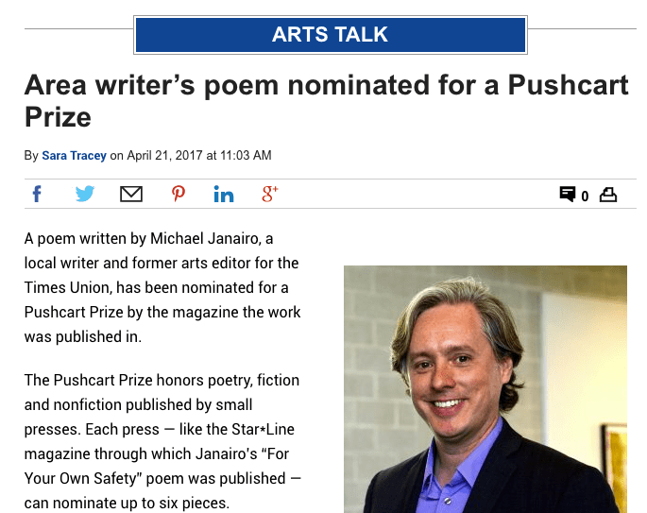Click the word 'By' in the byline
This screenshot has width=647, height=513.
(31, 155)
